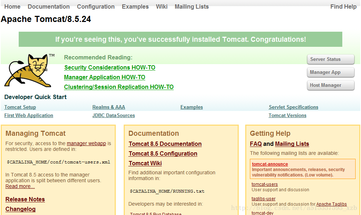Open Manager Application HOW-TO link
361x215 pixels.
tap(105, 77)
